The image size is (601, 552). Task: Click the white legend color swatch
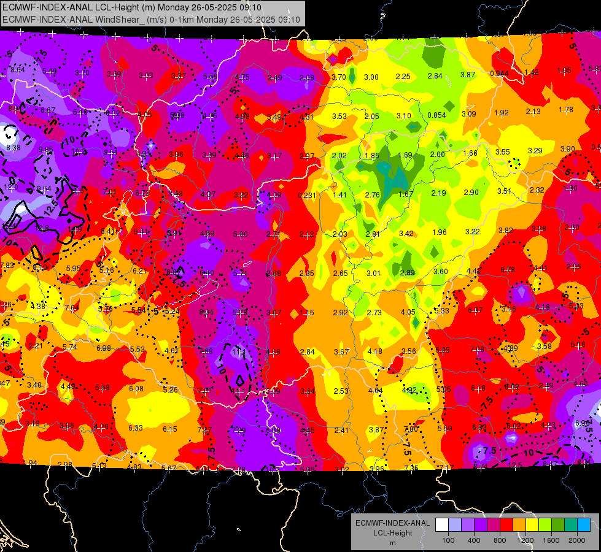[x=442, y=525]
